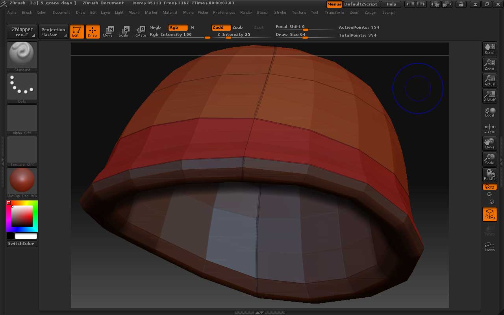Pick a color in the color square
Screen dimensions: 504x315
point(22,216)
